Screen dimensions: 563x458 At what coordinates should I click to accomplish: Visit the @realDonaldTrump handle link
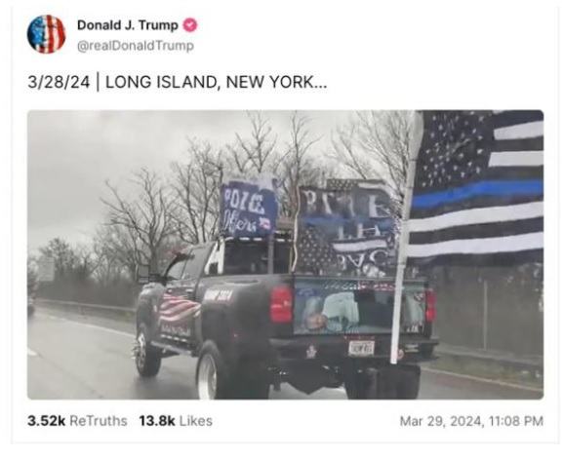[x=136, y=46]
